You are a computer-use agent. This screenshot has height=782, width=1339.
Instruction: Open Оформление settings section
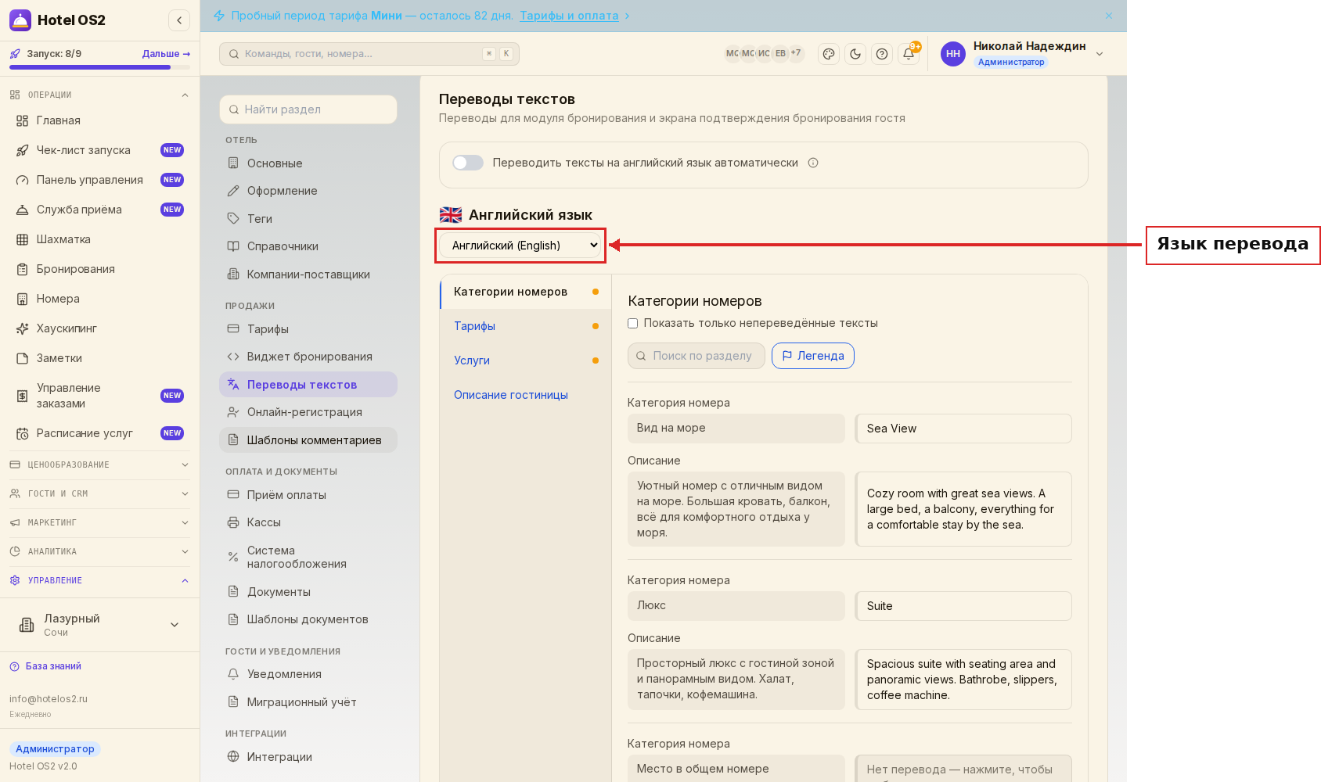pyautogui.click(x=308, y=191)
